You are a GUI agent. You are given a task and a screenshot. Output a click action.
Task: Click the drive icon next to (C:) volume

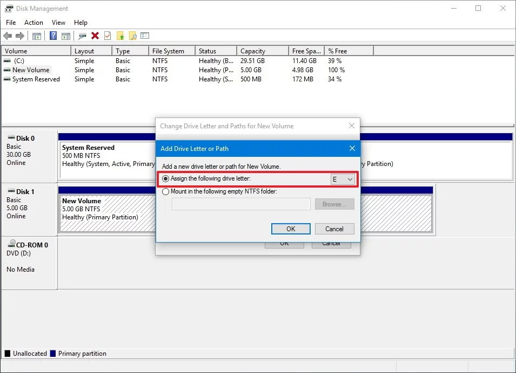(x=7, y=61)
